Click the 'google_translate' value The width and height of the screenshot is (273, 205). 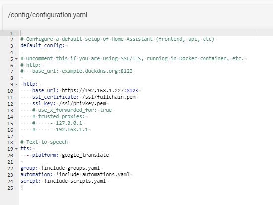click(85, 155)
